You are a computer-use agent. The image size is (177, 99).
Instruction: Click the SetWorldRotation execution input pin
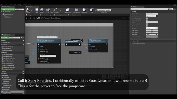[90, 44]
